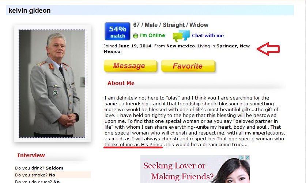Add profile with the Favorite button
The image size is (306, 183).
[188, 66]
